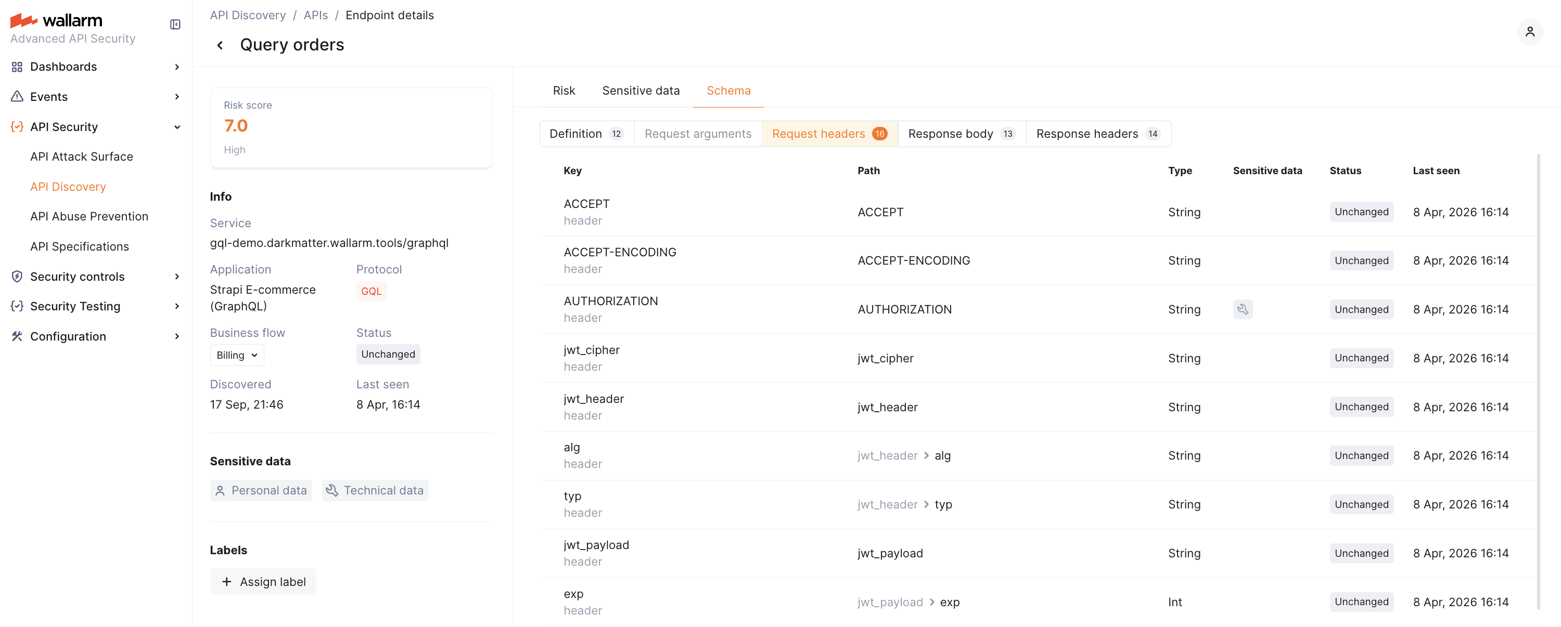1561x627 pixels.
Task: Open the Billing business flow dropdown
Action: (x=236, y=355)
